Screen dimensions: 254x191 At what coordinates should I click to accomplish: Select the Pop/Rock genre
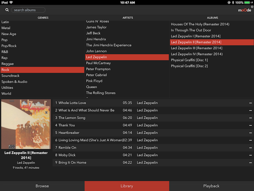coord(42,46)
